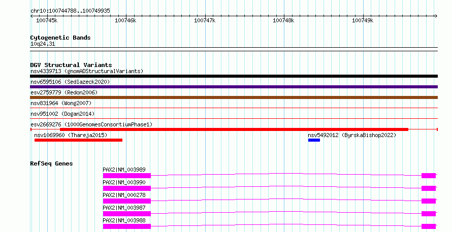Click the DGV Structural Variants track title
Image resolution: width=452 pixels, height=232 pixels.
tap(71, 65)
